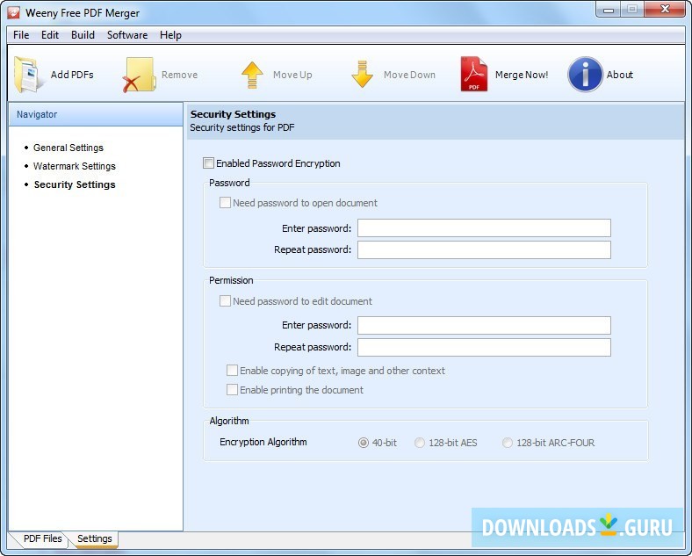Open the Software menu
Image resolution: width=692 pixels, height=556 pixels.
click(x=127, y=35)
